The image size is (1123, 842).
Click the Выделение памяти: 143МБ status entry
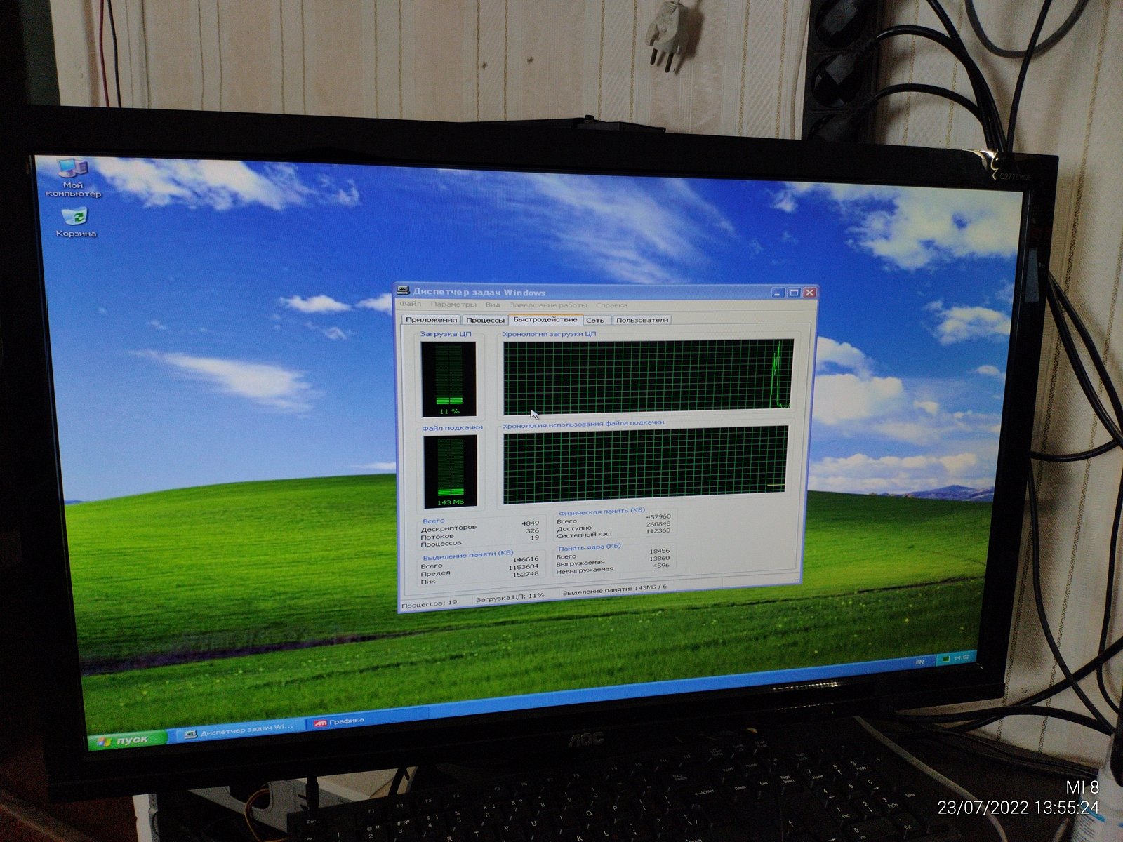[615, 589]
